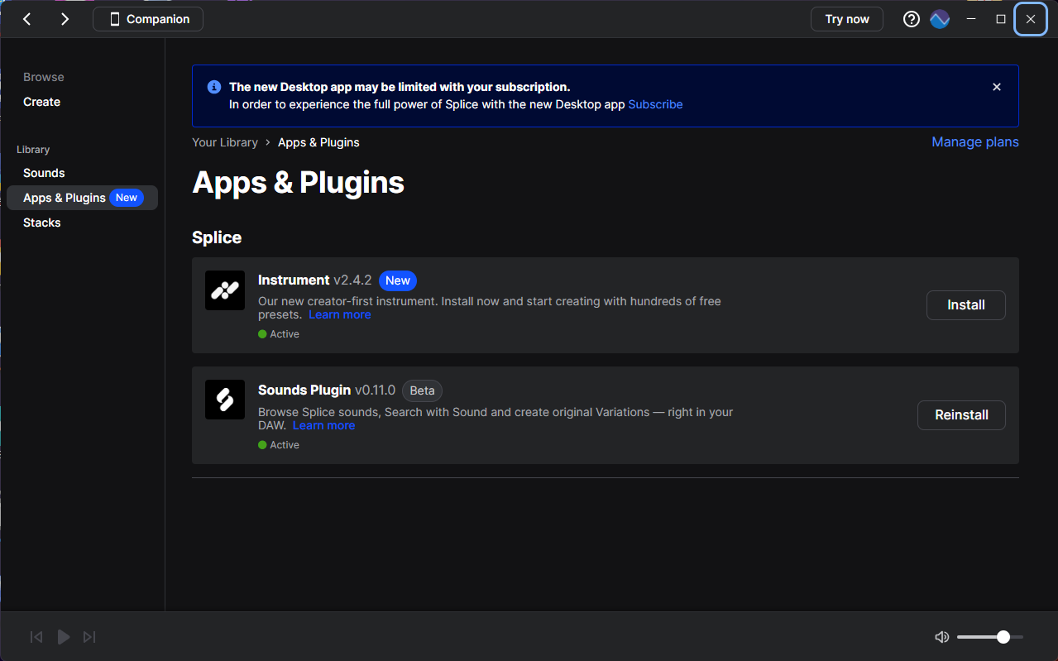Click the New badge next to Instrument
1058x661 pixels.
pos(398,280)
